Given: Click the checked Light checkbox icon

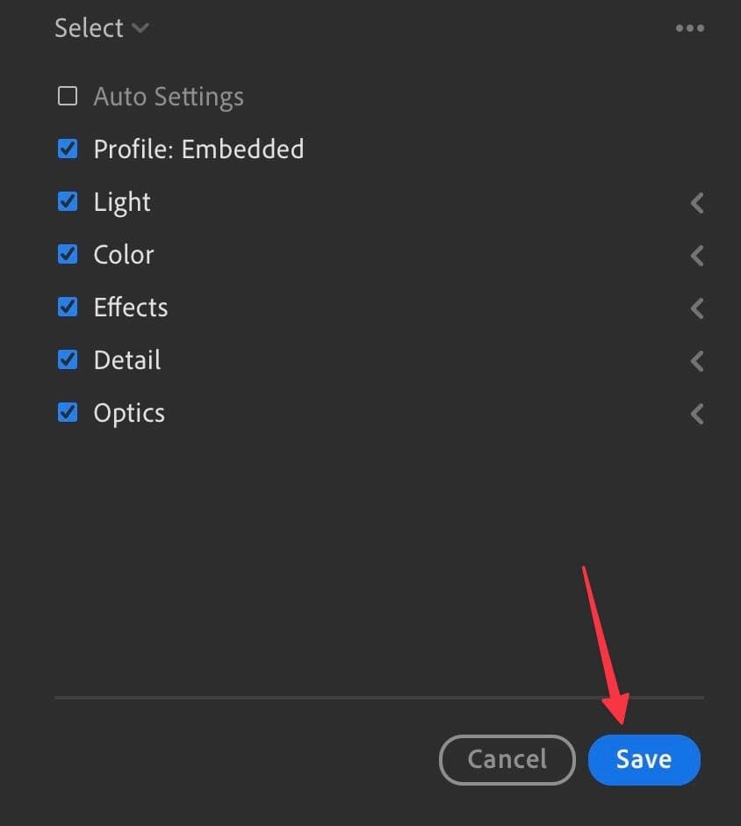Looking at the screenshot, I should coord(68,201).
